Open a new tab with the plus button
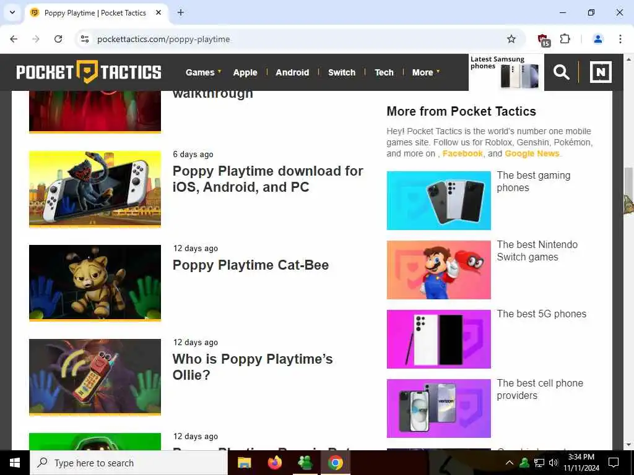This screenshot has height=475, width=634. 181,12
